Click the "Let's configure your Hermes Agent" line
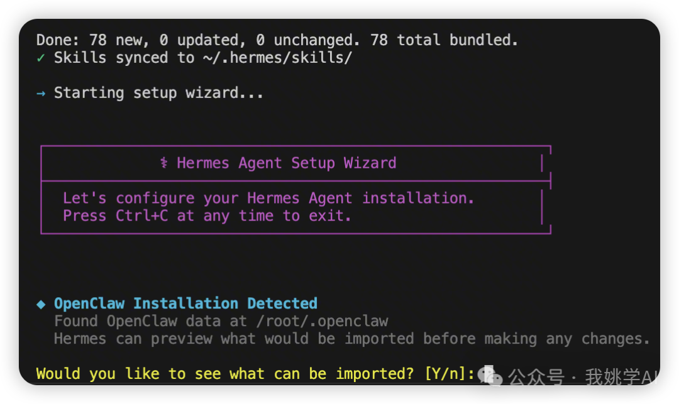Image resolution: width=679 pixels, height=404 pixels. (268, 199)
